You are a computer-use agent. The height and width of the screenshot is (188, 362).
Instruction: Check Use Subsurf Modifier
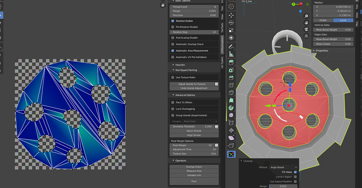pos(295,182)
